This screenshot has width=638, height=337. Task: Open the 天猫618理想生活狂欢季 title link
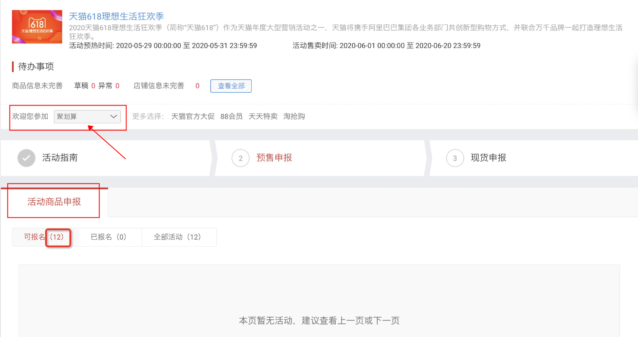tap(116, 17)
